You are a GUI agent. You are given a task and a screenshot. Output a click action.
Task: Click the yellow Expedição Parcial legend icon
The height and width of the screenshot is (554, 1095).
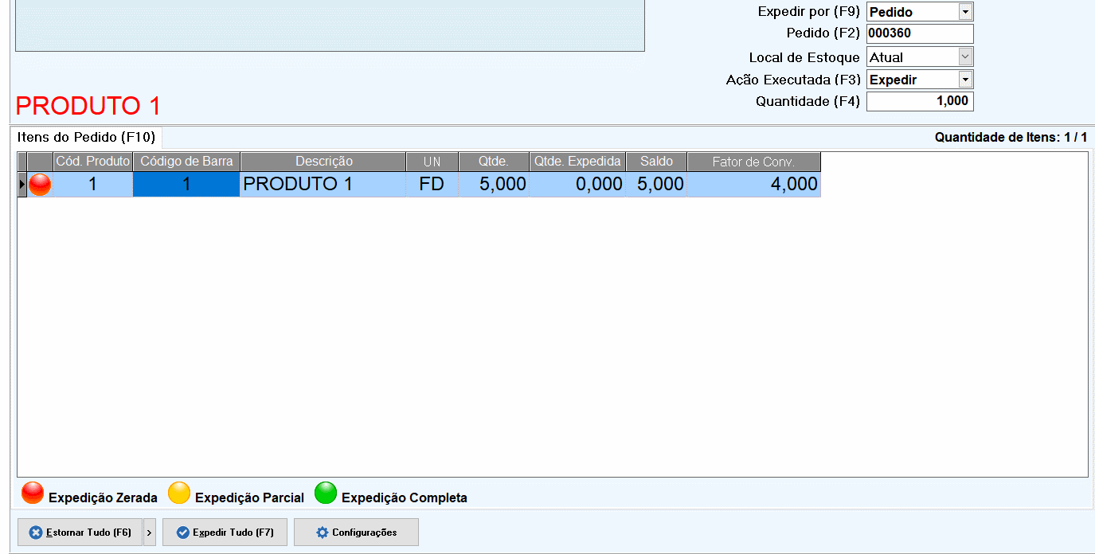[x=179, y=494]
